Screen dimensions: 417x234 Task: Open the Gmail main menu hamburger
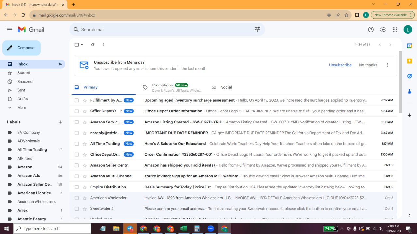click(x=10, y=30)
